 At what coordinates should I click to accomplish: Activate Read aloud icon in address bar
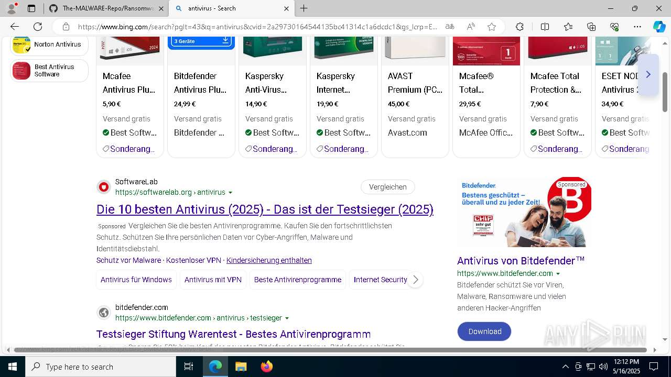(471, 27)
